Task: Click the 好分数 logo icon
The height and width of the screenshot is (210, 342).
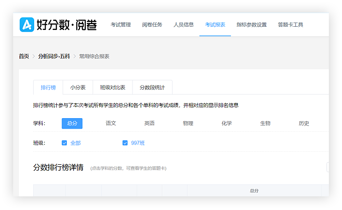Action: click(x=27, y=25)
